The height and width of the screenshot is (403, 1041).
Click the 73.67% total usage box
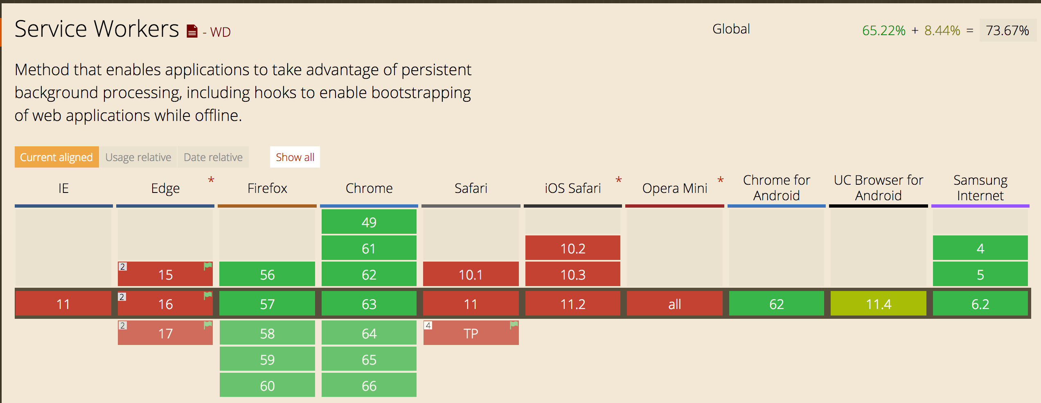coord(1007,31)
